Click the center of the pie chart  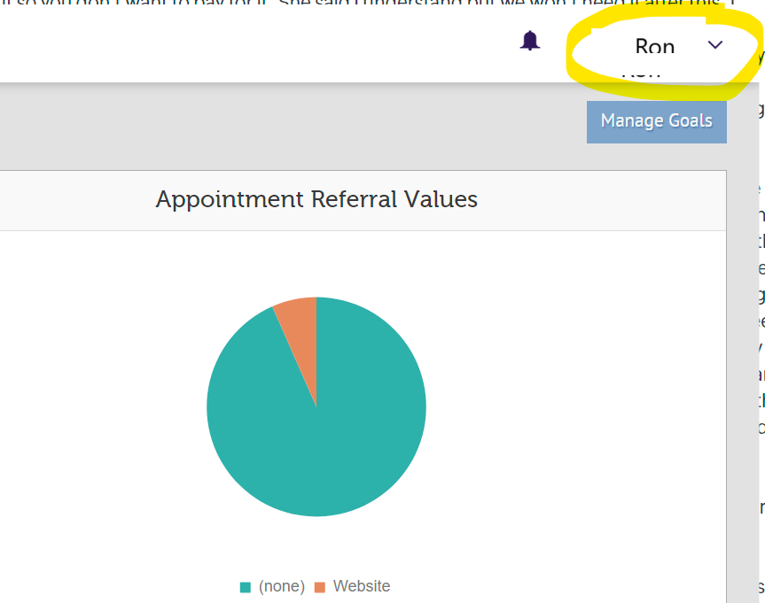316,407
